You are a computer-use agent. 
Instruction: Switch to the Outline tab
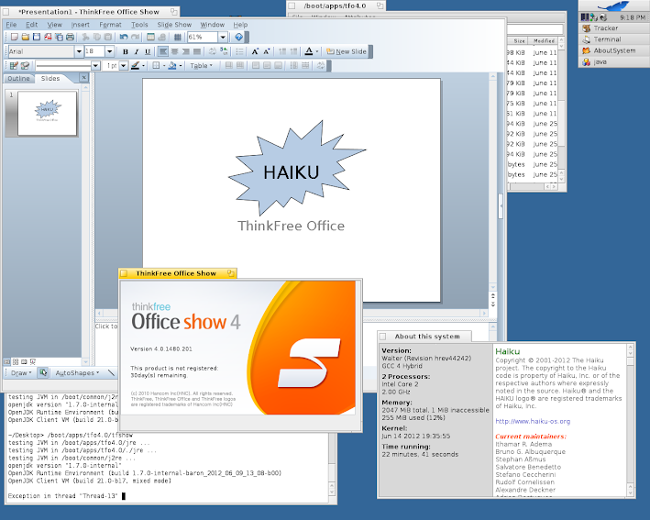[18, 78]
